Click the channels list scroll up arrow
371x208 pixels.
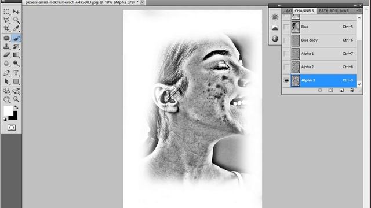(359, 18)
